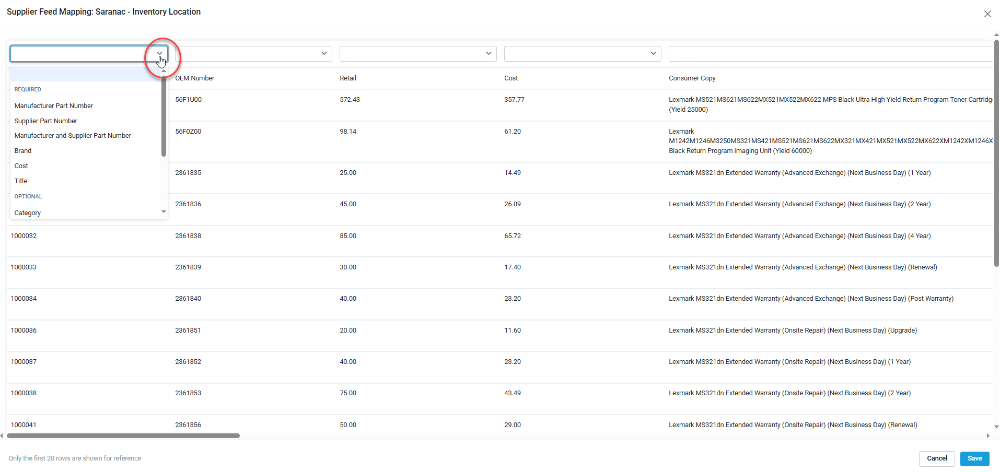Click OEM number 2361835
The width and height of the screenshot is (1000, 472).
point(188,173)
